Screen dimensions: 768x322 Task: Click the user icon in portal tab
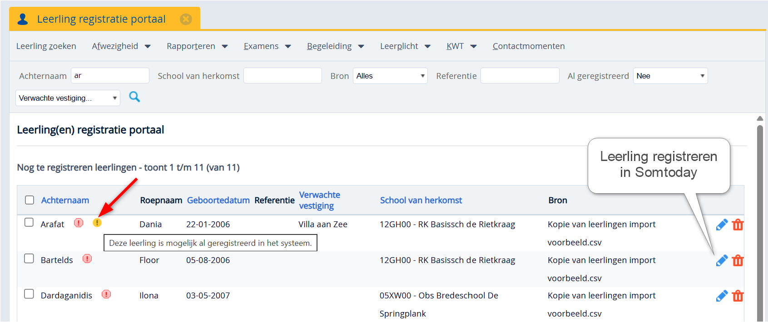coord(23,19)
